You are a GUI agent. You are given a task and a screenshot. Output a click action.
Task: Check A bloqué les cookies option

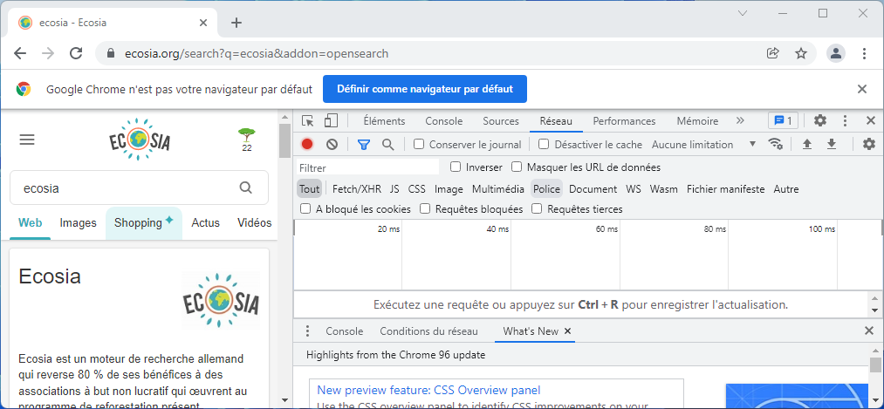click(x=305, y=209)
